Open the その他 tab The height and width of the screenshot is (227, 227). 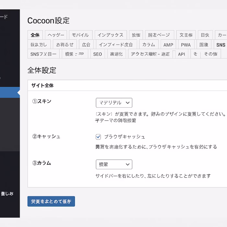[x=211, y=54]
